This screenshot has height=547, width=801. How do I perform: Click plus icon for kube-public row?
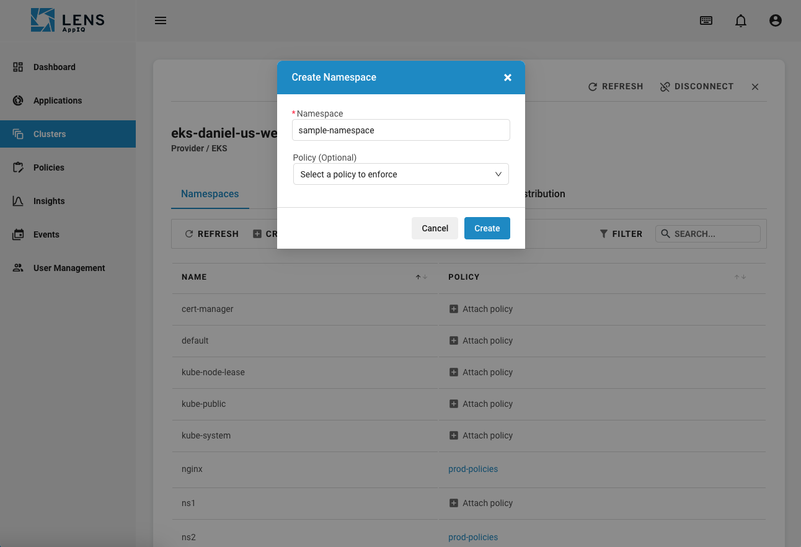(453, 404)
